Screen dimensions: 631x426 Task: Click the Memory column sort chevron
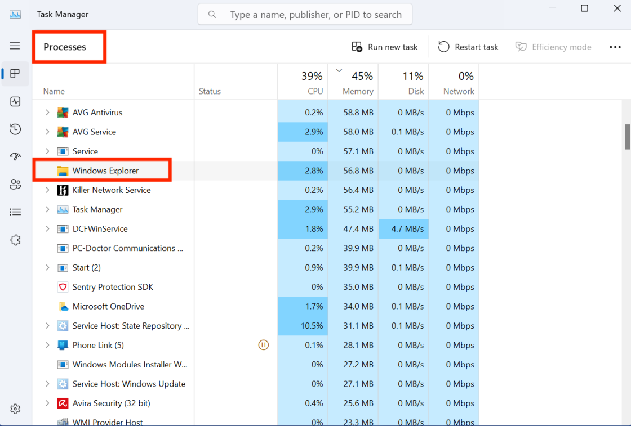tap(339, 71)
